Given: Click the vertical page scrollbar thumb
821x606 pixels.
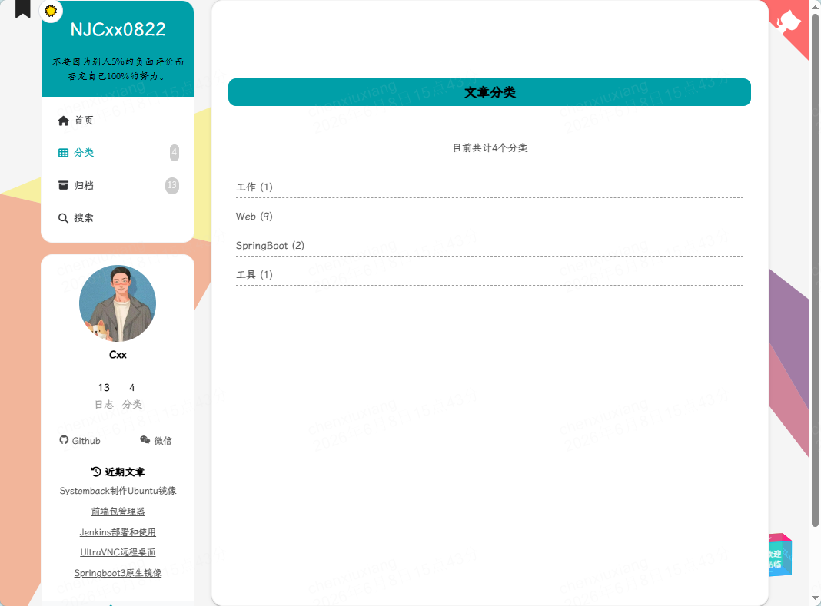Looking at the screenshot, I should pyautogui.click(x=815, y=270).
